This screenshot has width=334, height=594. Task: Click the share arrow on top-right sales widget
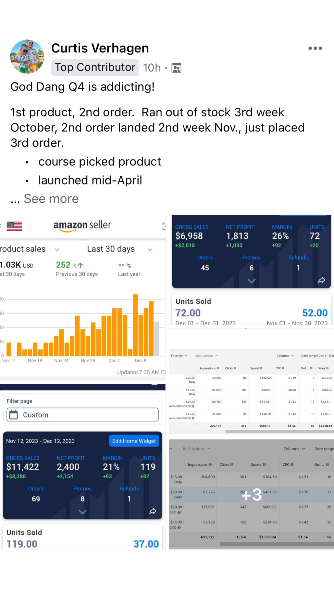[x=322, y=280]
